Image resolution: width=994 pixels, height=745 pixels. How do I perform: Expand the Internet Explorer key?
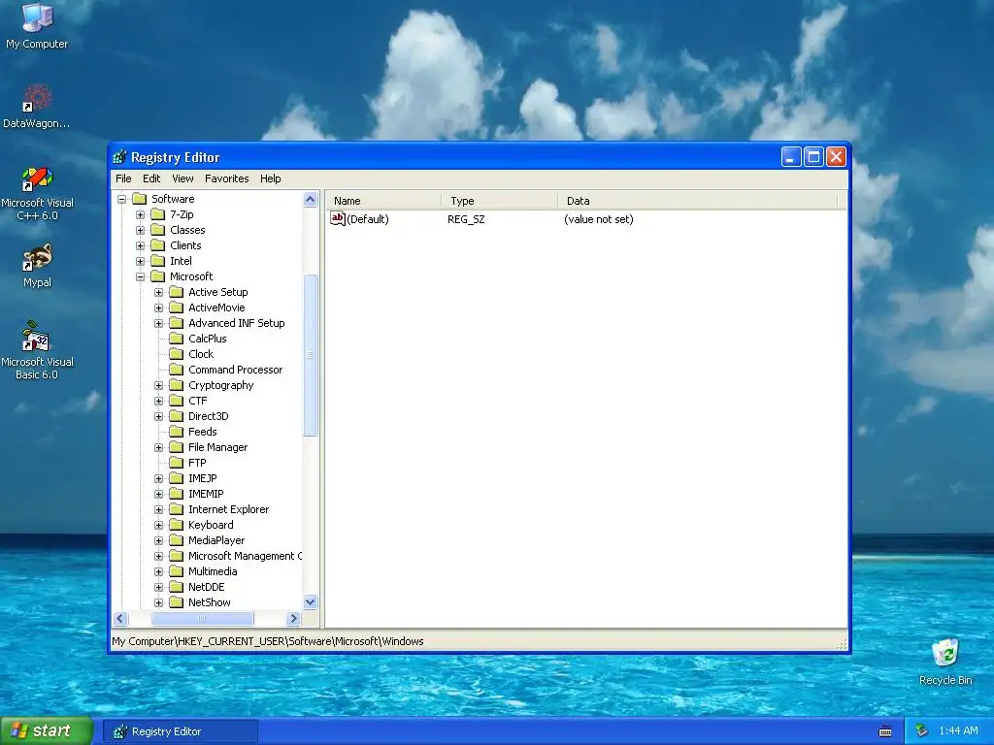tap(158, 510)
